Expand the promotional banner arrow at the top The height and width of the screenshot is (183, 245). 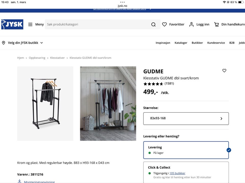pos(150,8)
